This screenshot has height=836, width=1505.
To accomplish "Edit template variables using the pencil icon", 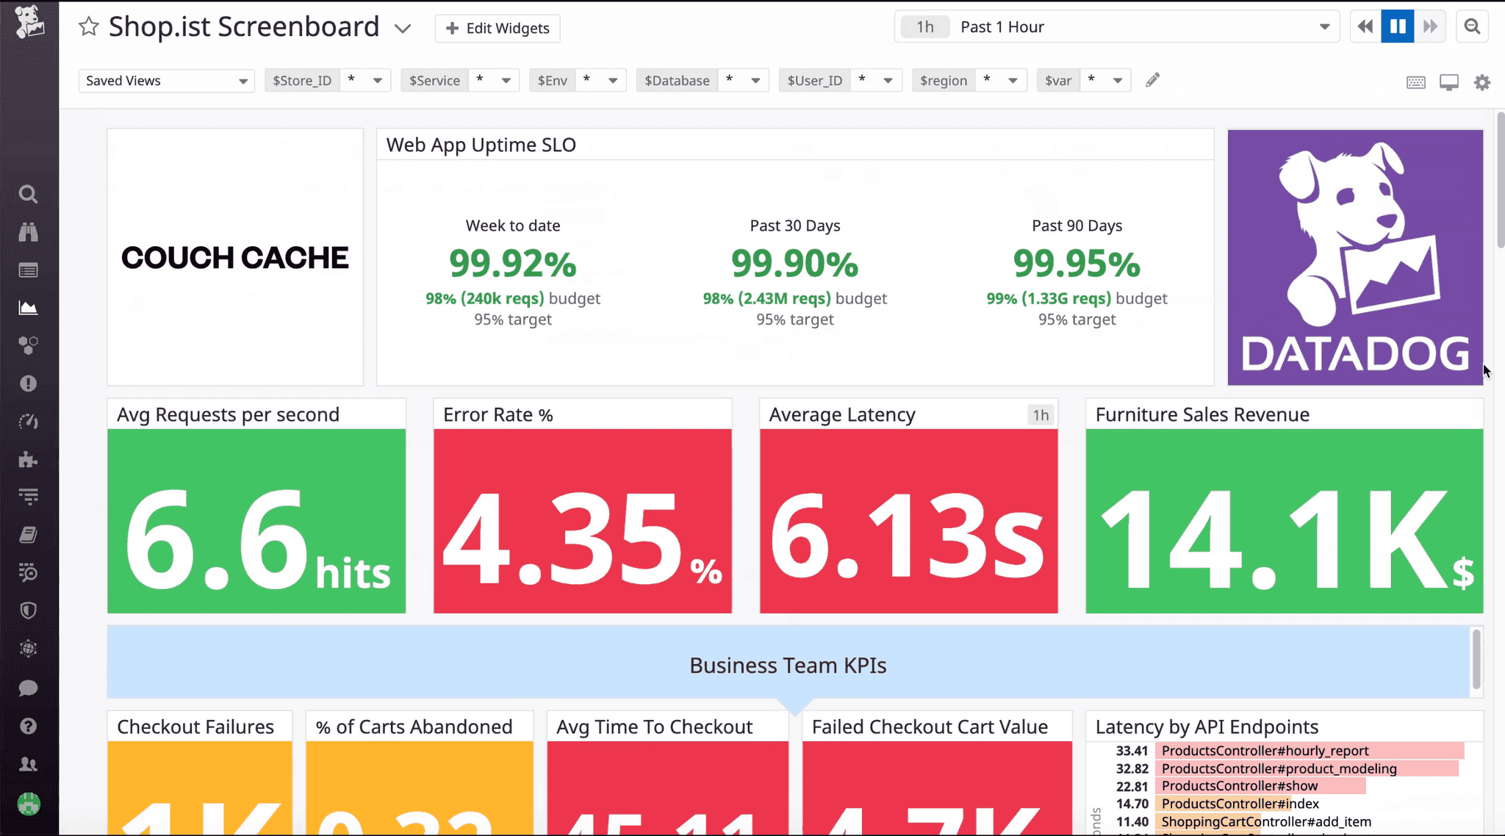I will 1152,79.
